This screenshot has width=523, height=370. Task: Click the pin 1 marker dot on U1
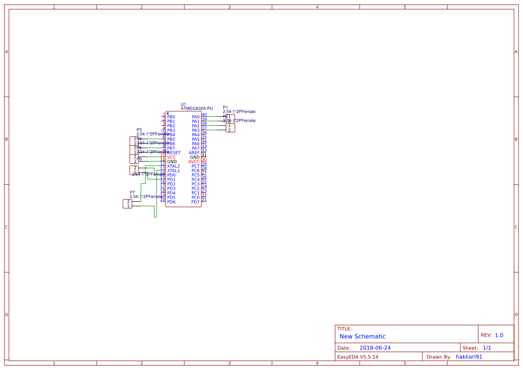click(x=168, y=114)
